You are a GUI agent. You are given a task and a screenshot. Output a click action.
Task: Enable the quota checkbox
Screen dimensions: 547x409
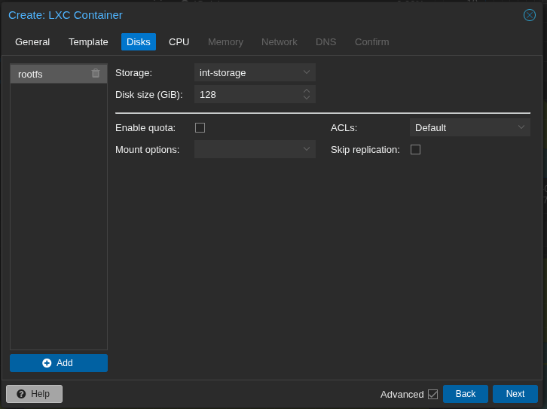pos(200,127)
